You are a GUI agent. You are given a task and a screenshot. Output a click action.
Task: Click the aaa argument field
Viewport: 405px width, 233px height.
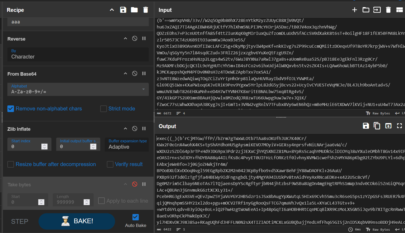(78, 22)
